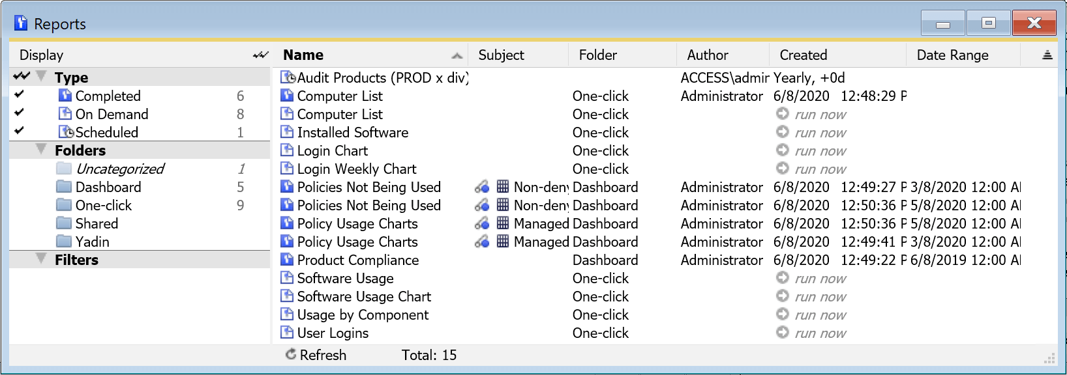Viewport: 1067px width, 375px height.
Task: Click the Created column header
Action: click(804, 55)
